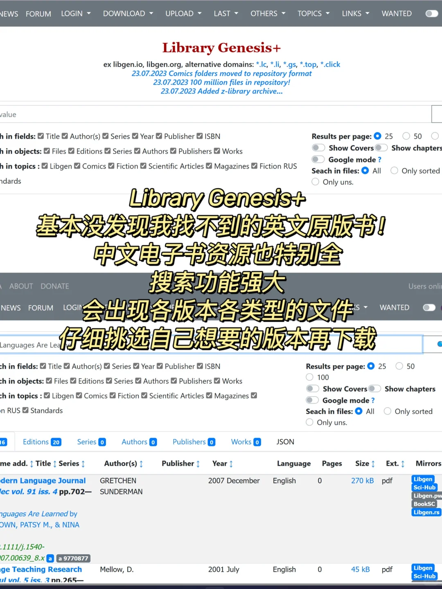
Task: Click the search value input field, upper screenshot
Action: [216, 114]
